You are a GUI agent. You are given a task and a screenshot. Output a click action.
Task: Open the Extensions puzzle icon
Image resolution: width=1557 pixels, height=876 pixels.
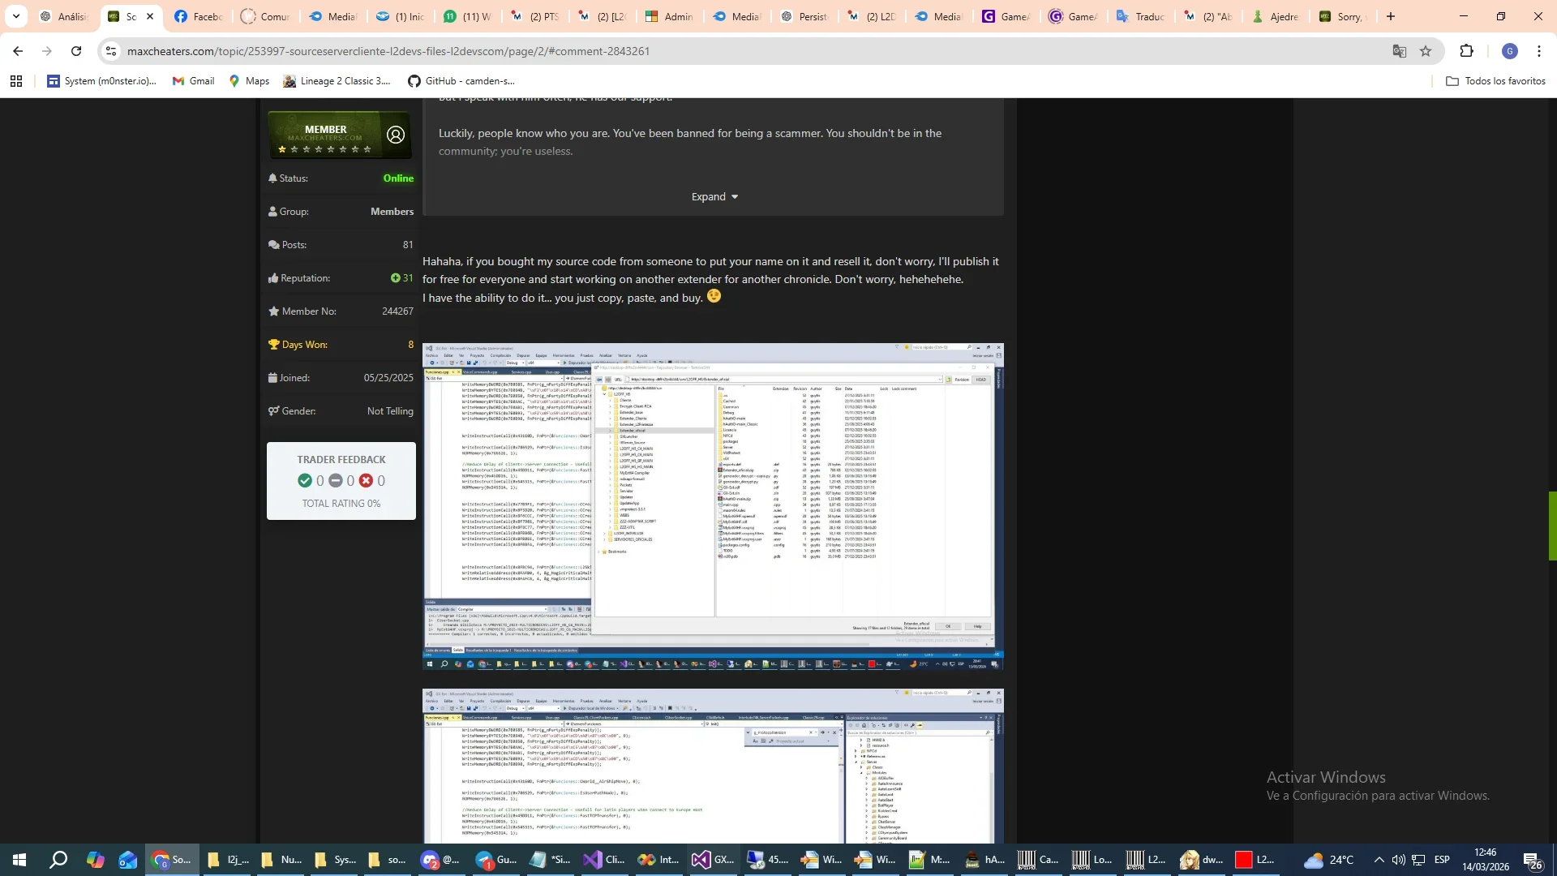pos(1466,51)
